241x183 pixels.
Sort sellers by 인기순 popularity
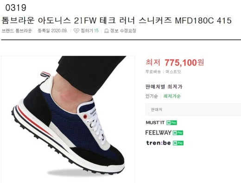tap(152, 96)
